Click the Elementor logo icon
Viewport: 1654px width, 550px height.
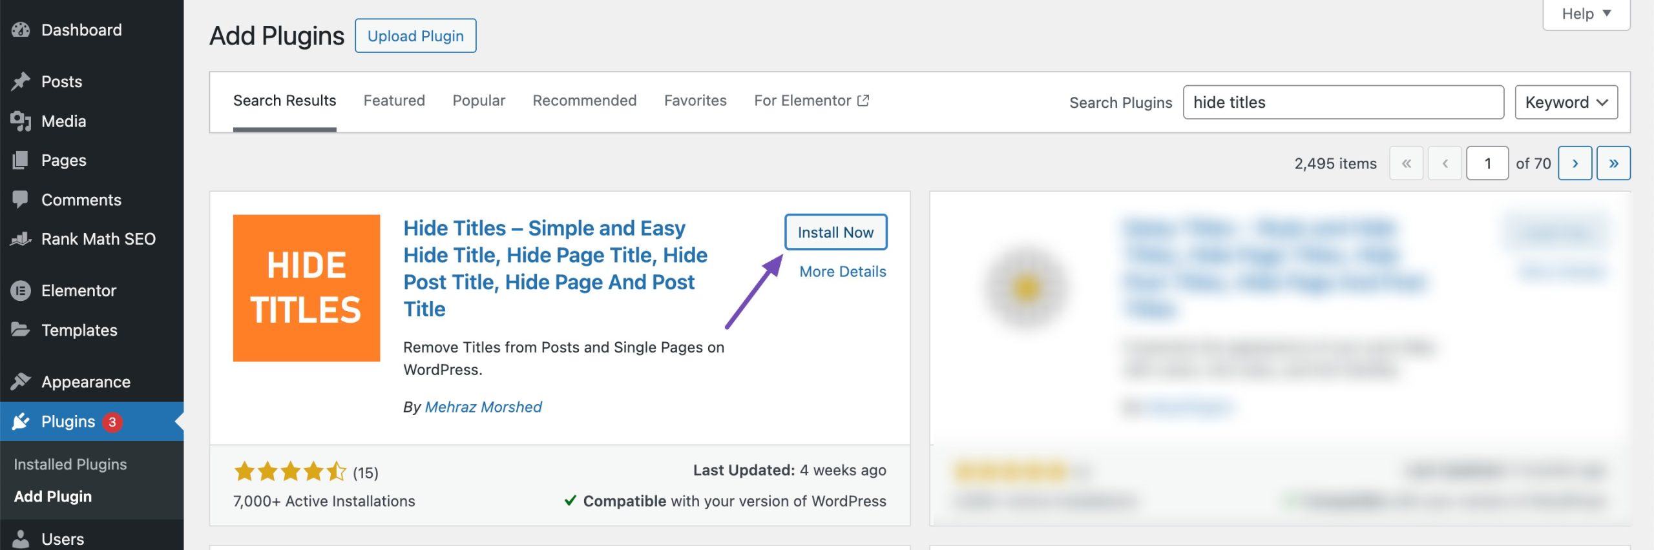click(x=21, y=290)
